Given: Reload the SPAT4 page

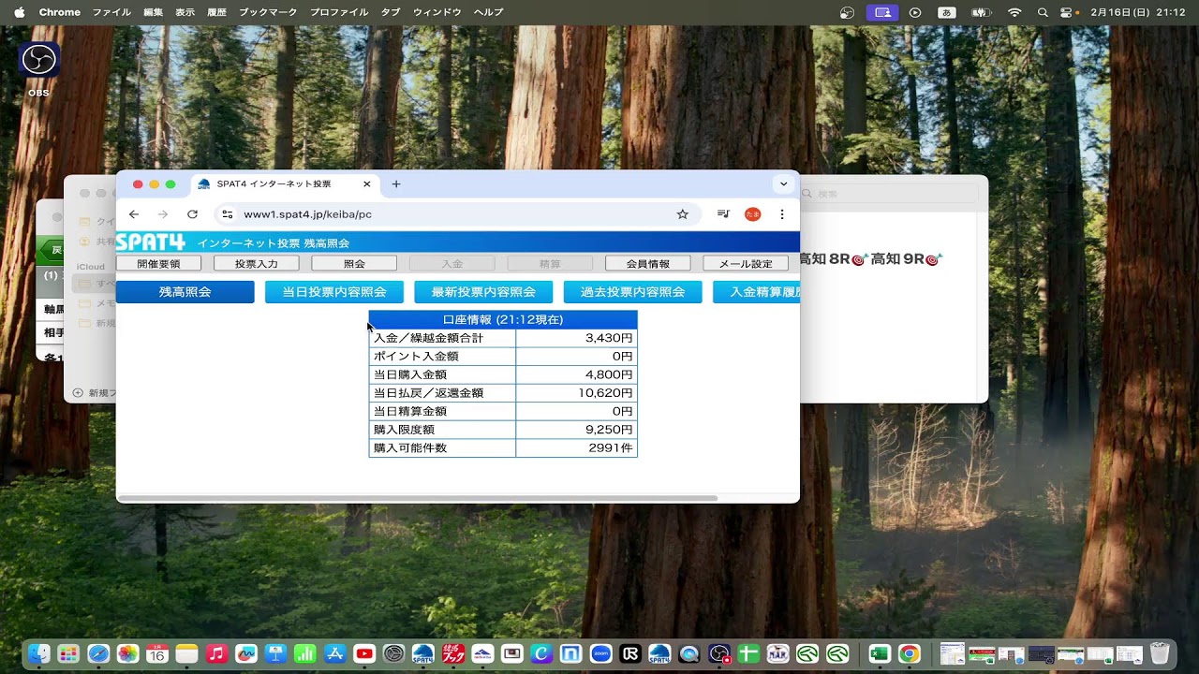Looking at the screenshot, I should 192,214.
